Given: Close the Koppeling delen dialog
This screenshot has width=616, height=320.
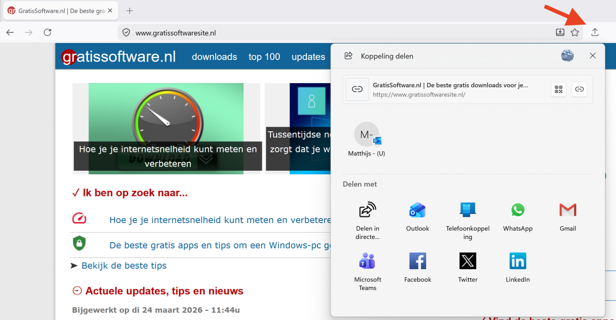Looking at the screenshot, I should 593,56.
